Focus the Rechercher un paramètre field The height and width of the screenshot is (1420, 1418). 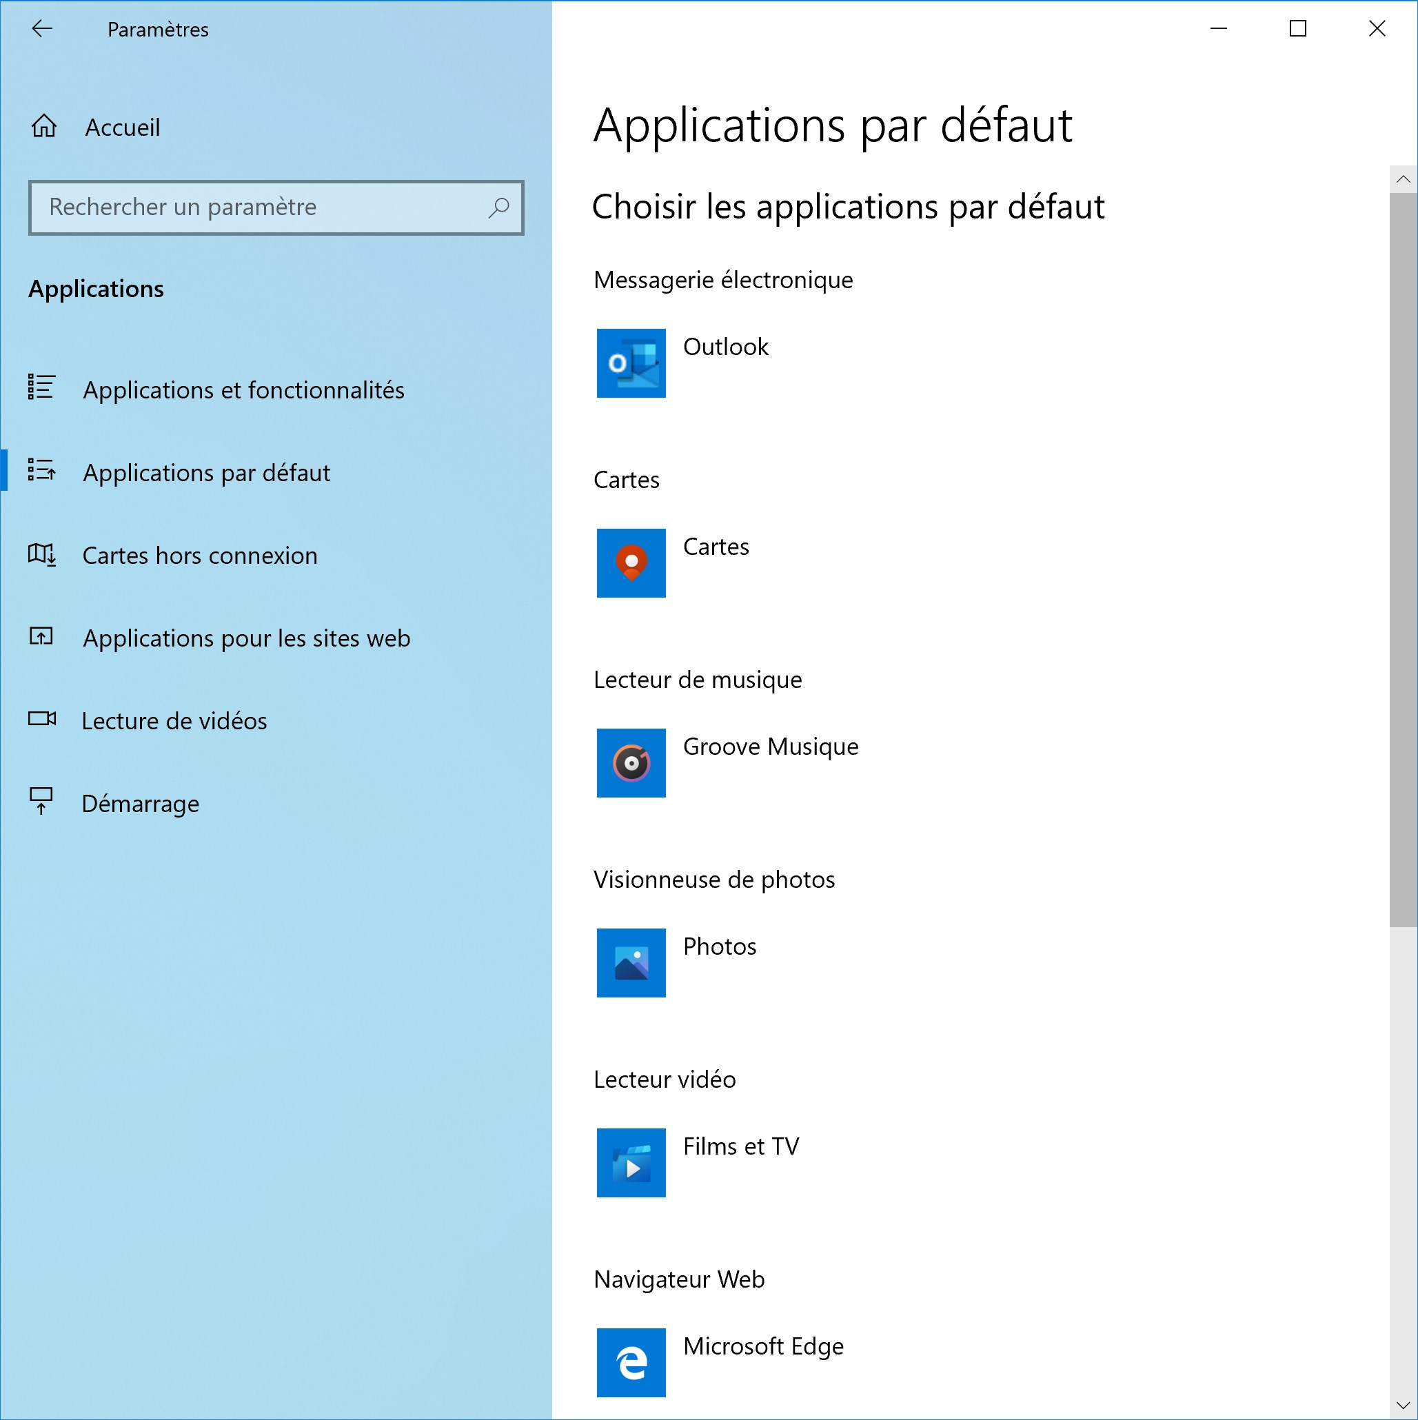point(276,208)
